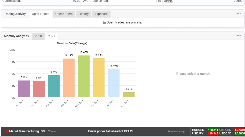The width and height of the screenshot is (245, 137).
Task: Switch to the Open Orders tab
Action: click(x=64, y=14)
